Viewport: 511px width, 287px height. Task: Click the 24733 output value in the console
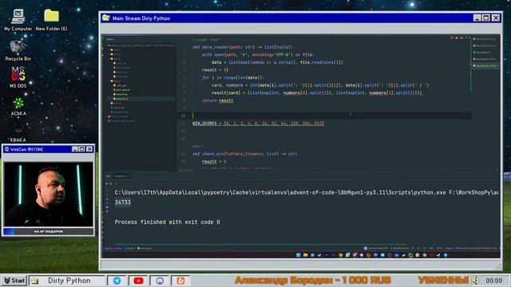[x=122, y=202]
